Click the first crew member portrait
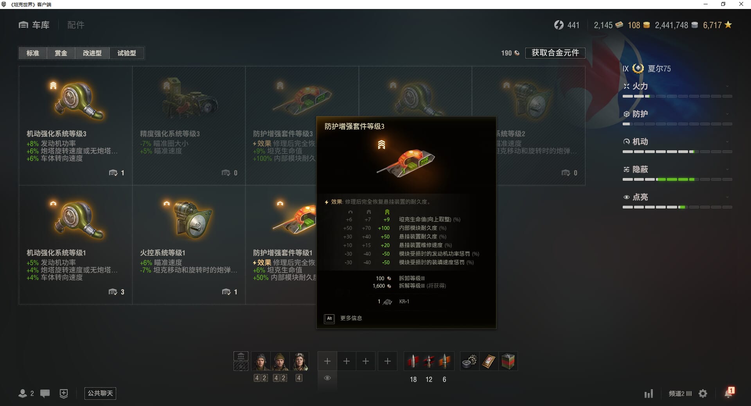Viewport: 751px width, 406px height. pos(261,361)
